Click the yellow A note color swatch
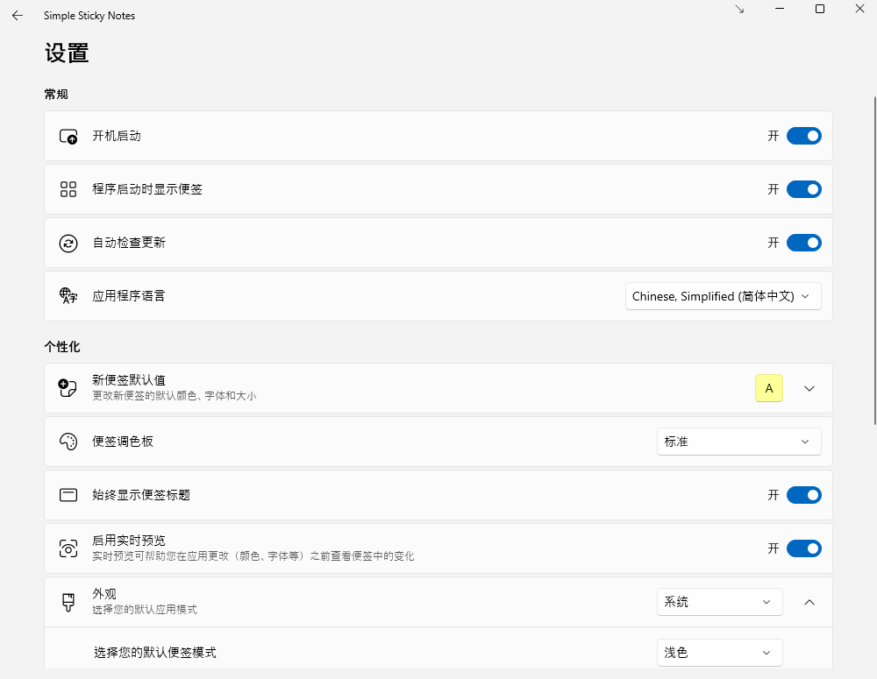 tap(769, 388)
